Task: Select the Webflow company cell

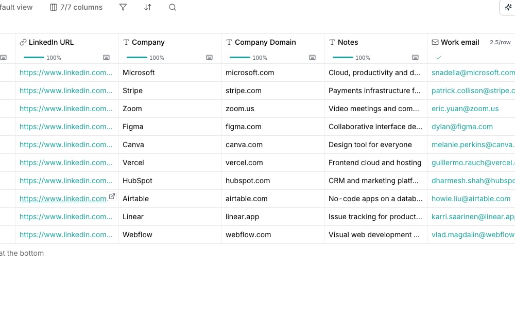Action: pyautogui.click(x=169, y=235)
